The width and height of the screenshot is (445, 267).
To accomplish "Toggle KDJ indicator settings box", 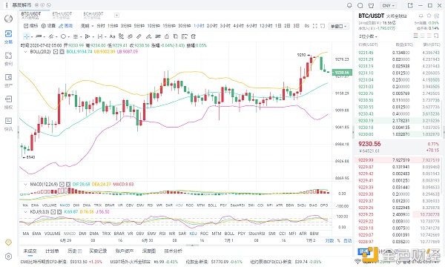I will [53, 212].
